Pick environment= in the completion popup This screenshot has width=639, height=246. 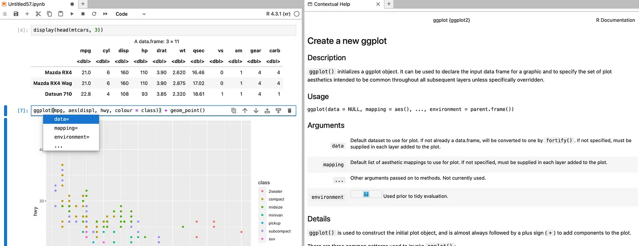(x=71, y=137)
